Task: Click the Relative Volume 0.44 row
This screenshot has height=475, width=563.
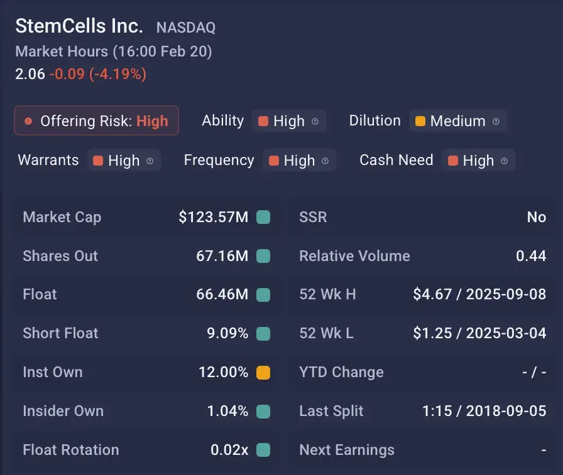Action: click(422, 256)
